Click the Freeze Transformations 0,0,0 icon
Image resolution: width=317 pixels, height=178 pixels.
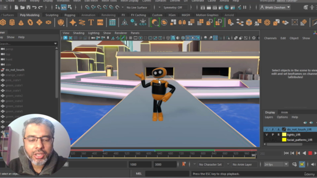tap(143, 22)
